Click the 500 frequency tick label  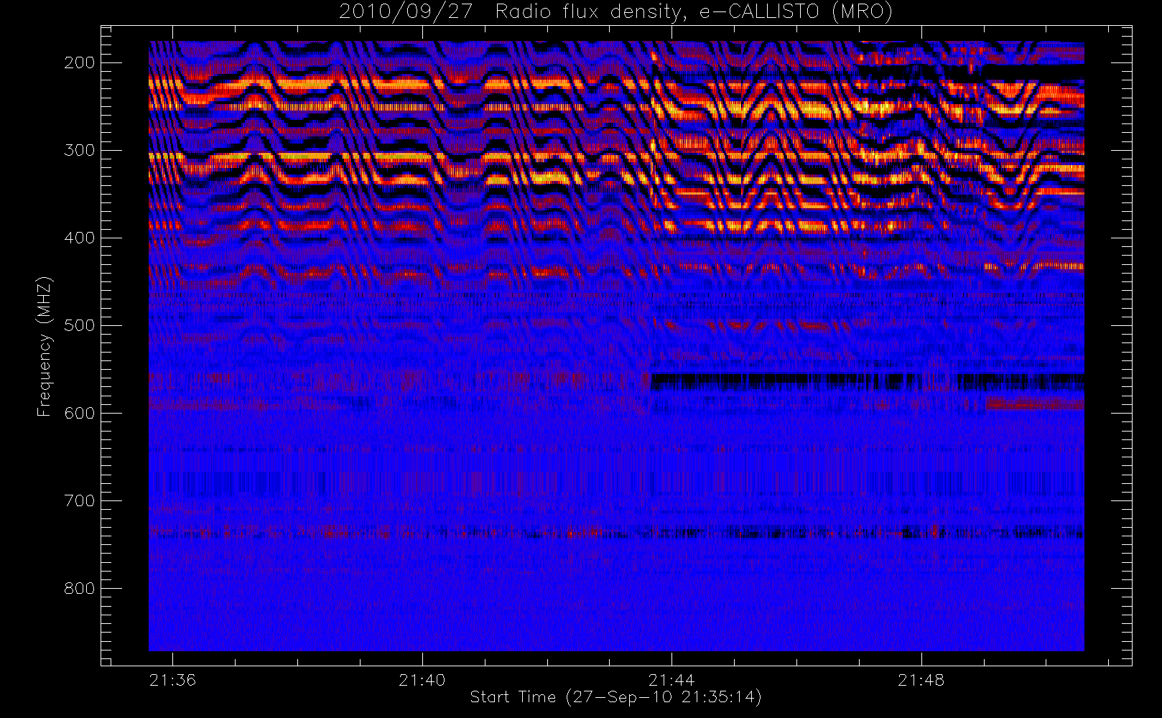coord(79,325)
